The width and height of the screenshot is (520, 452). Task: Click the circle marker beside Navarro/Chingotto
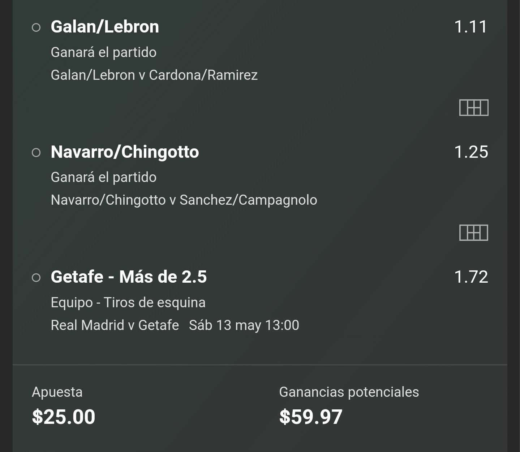tap(36, 152)
